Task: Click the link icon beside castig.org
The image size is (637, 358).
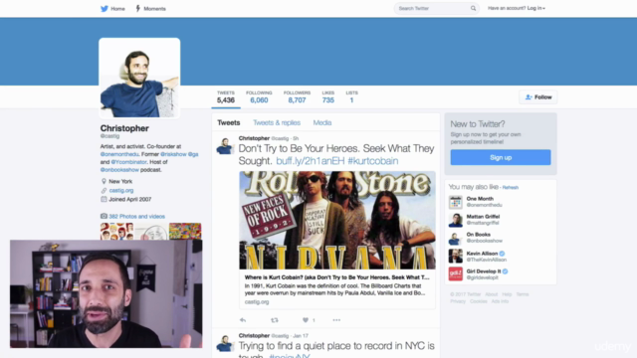Action: [104, 190]
